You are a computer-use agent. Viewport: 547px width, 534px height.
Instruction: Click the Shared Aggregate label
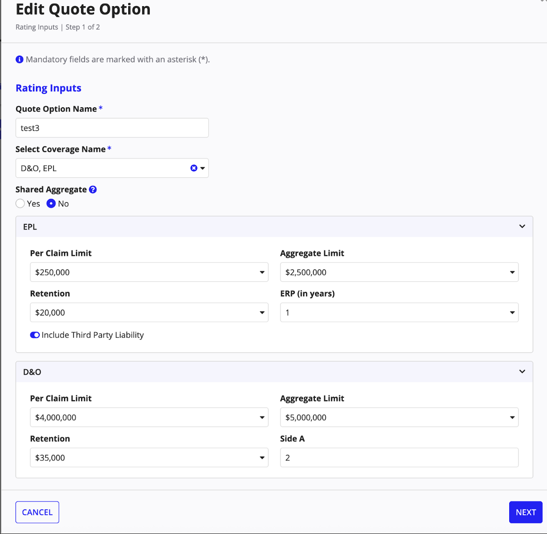(x=51, y=190)
